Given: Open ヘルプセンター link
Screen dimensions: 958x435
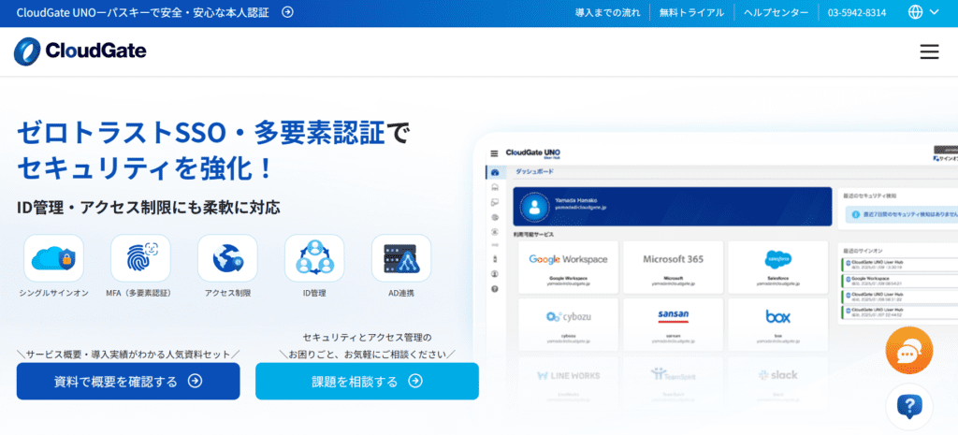Looking at the screenshot, I should click(776, 13).
